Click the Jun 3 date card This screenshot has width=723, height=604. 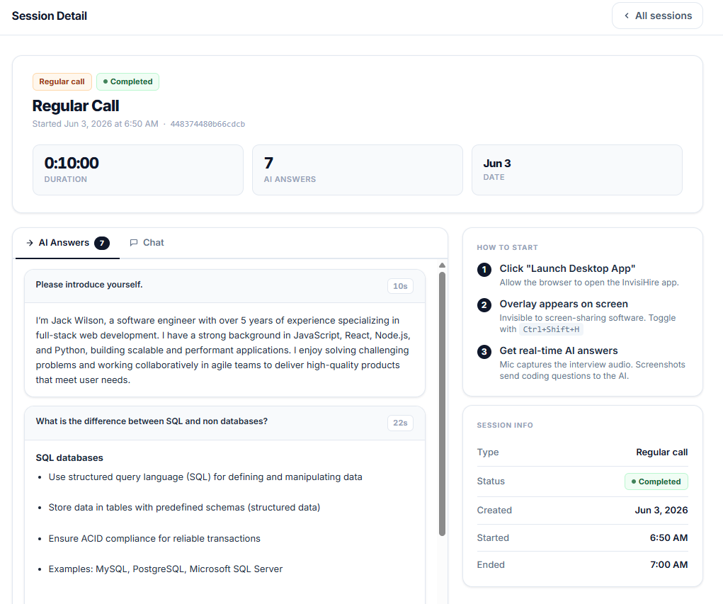click(577, 170)
